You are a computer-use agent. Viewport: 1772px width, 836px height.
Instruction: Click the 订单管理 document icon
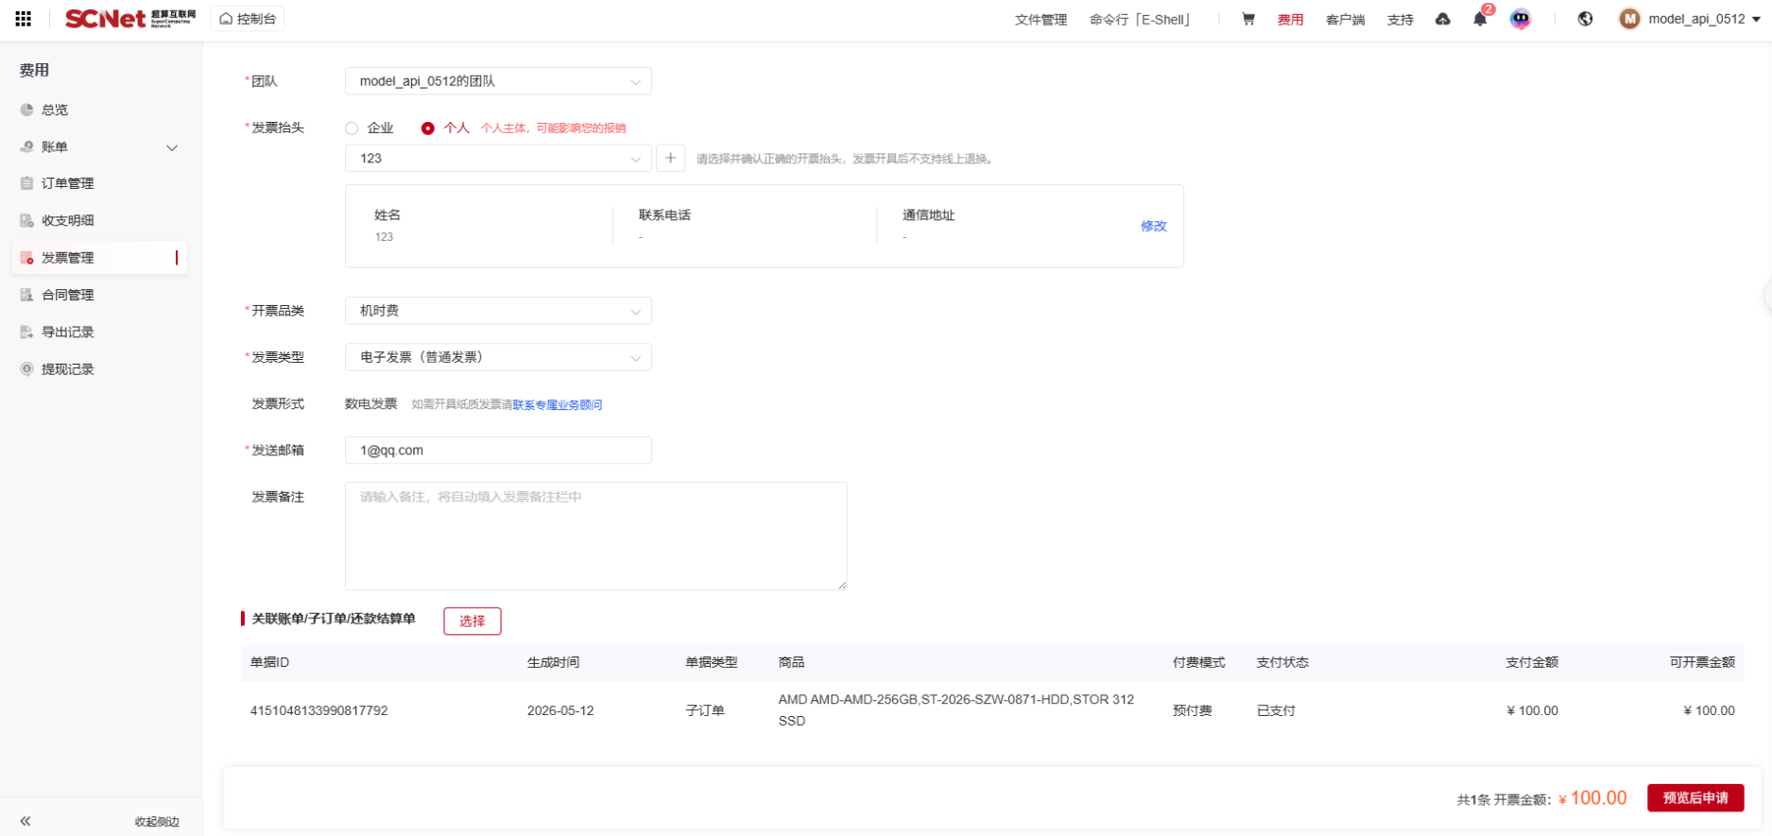(x=26, y=183)
